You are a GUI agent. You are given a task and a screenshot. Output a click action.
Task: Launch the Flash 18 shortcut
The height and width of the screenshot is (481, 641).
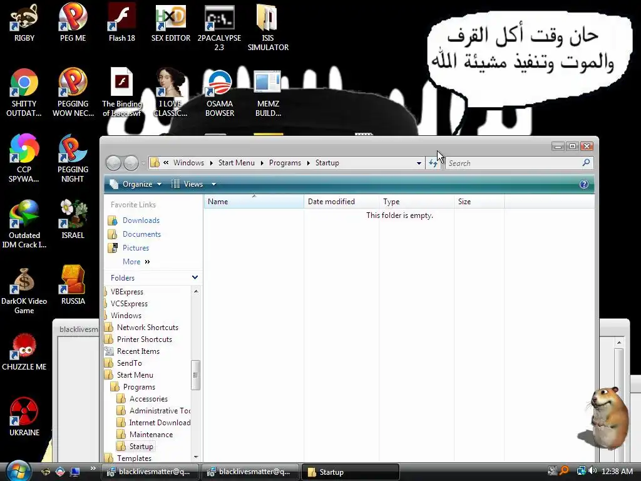[x=122, y=23]
